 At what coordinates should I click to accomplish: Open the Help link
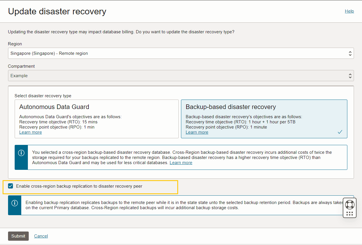click(x=349, y=11)
